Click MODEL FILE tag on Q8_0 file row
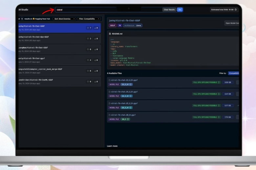 (114, 119)
